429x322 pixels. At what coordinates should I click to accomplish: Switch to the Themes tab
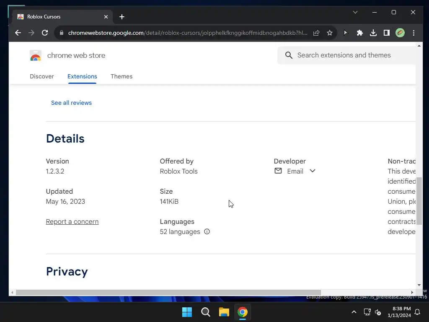tap(121, 76)
